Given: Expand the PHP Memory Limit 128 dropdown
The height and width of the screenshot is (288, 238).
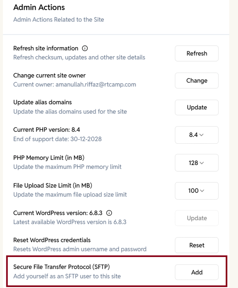Looking at the screenshot, I should 197,163.
